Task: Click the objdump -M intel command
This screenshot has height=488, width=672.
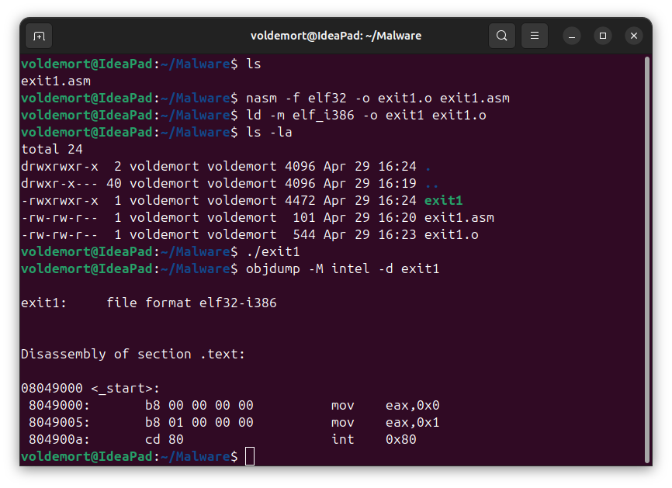Action: click(x=342, y=268)
